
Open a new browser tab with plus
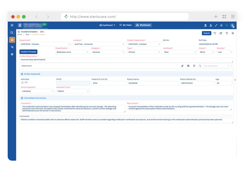(216, 17)
